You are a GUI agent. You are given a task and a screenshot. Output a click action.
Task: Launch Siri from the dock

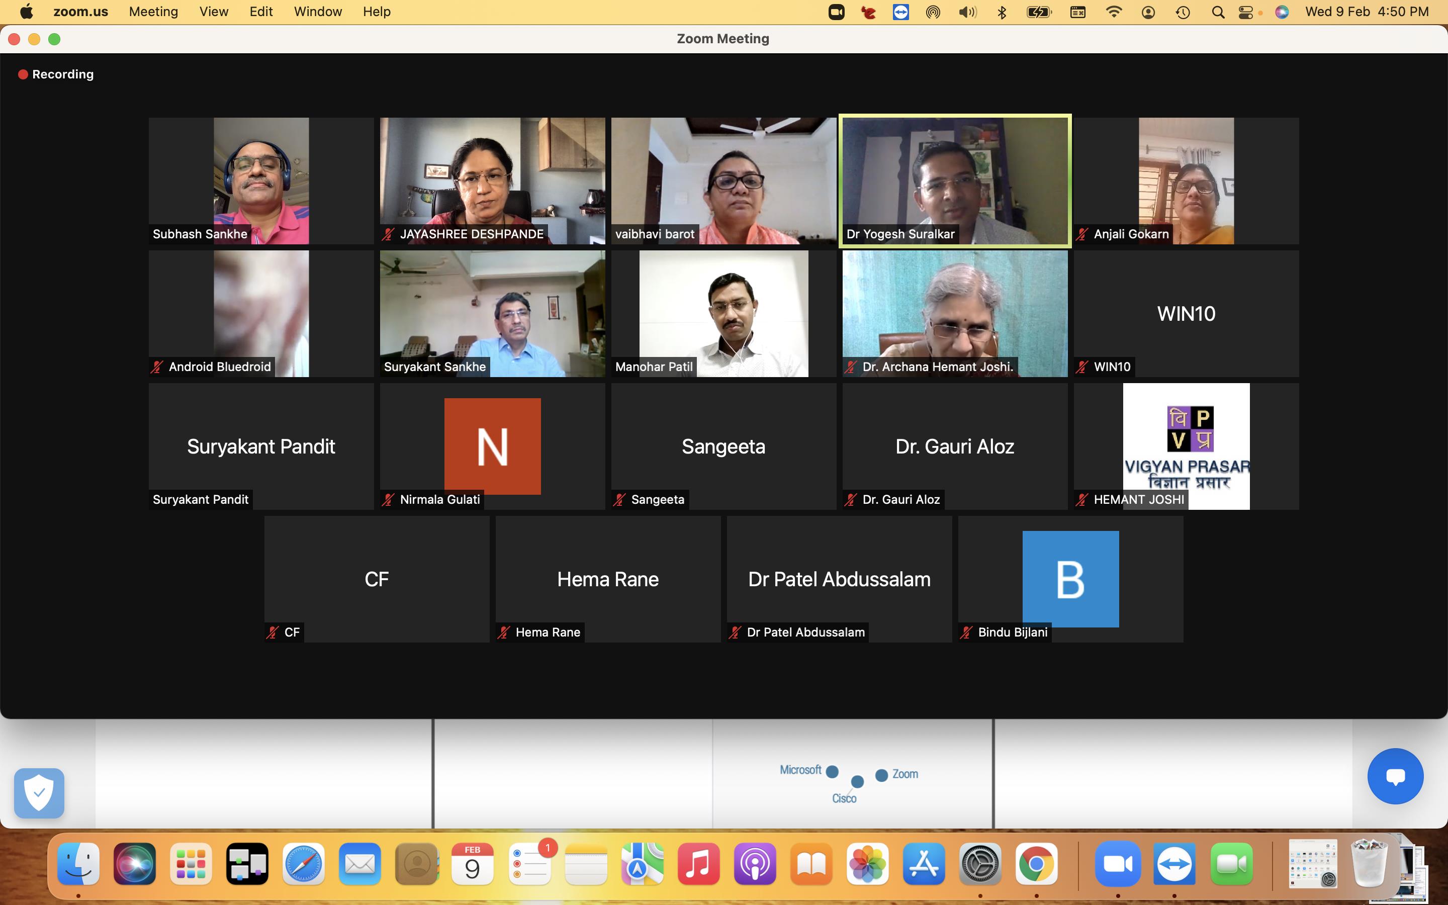pyautogui.click(x=135, y=864)
